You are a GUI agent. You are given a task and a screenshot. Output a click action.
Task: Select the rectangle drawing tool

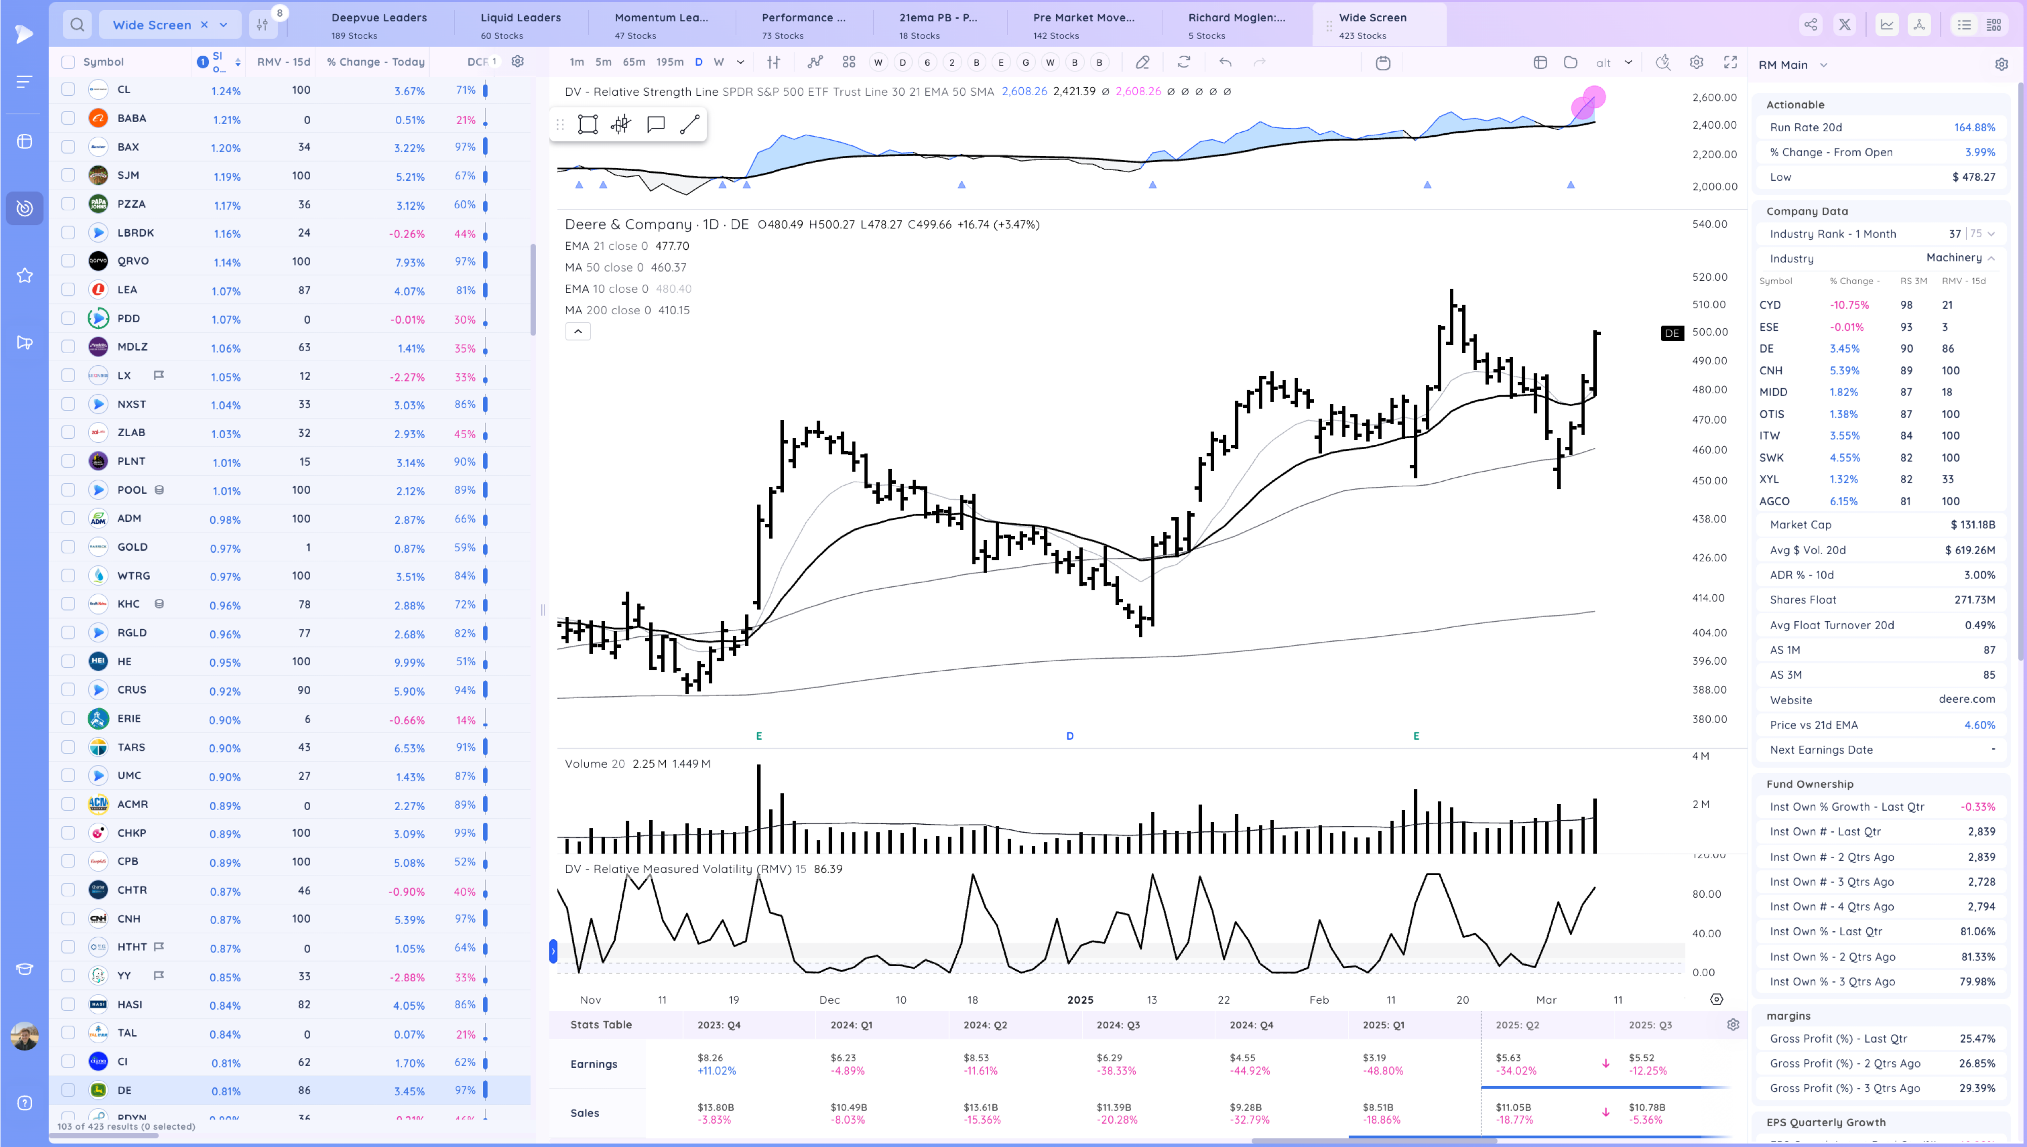click(588, 125)
